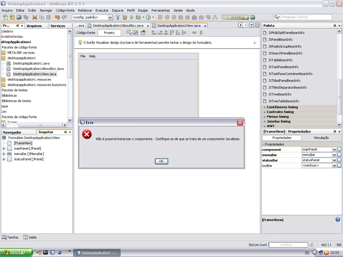Switch to DesktopApplication1AboutBox.java tab
The width and height of the screenshot is (343, 257).
pos(118,26)
